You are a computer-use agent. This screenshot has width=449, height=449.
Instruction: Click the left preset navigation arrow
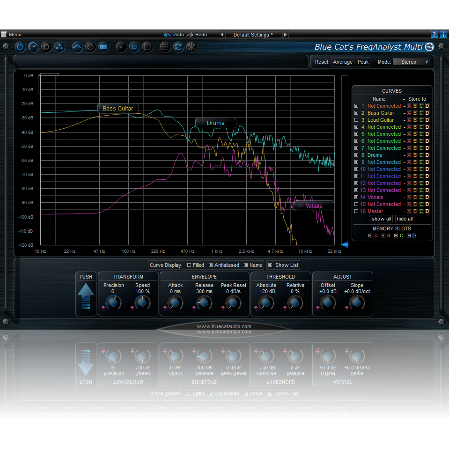[x=221, y=34]
